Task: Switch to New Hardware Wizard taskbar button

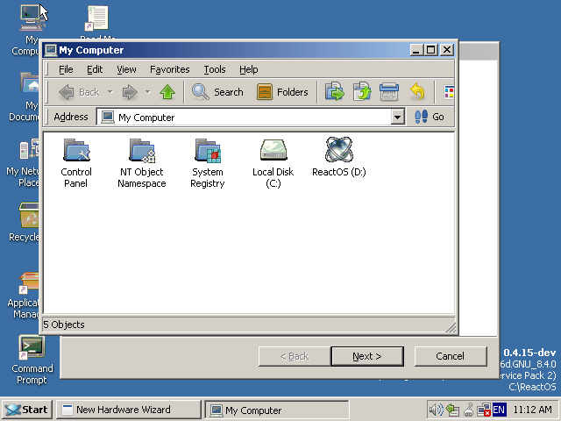Action: [x=129, y=410]
